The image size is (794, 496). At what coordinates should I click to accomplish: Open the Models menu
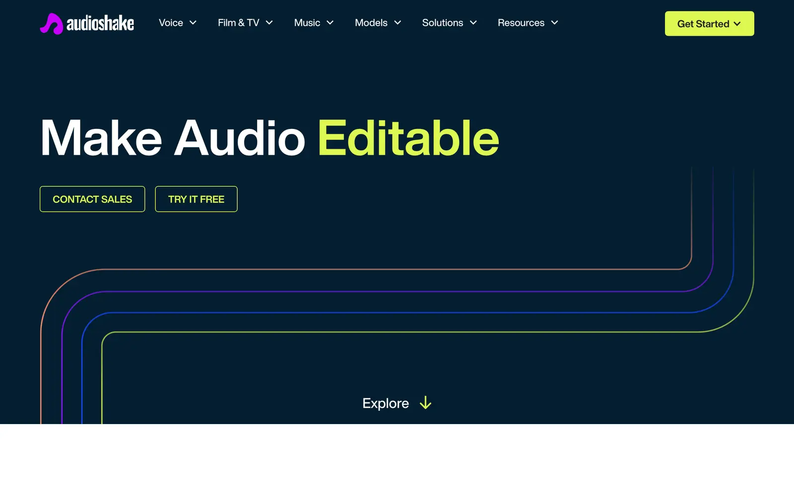point(371,23)
